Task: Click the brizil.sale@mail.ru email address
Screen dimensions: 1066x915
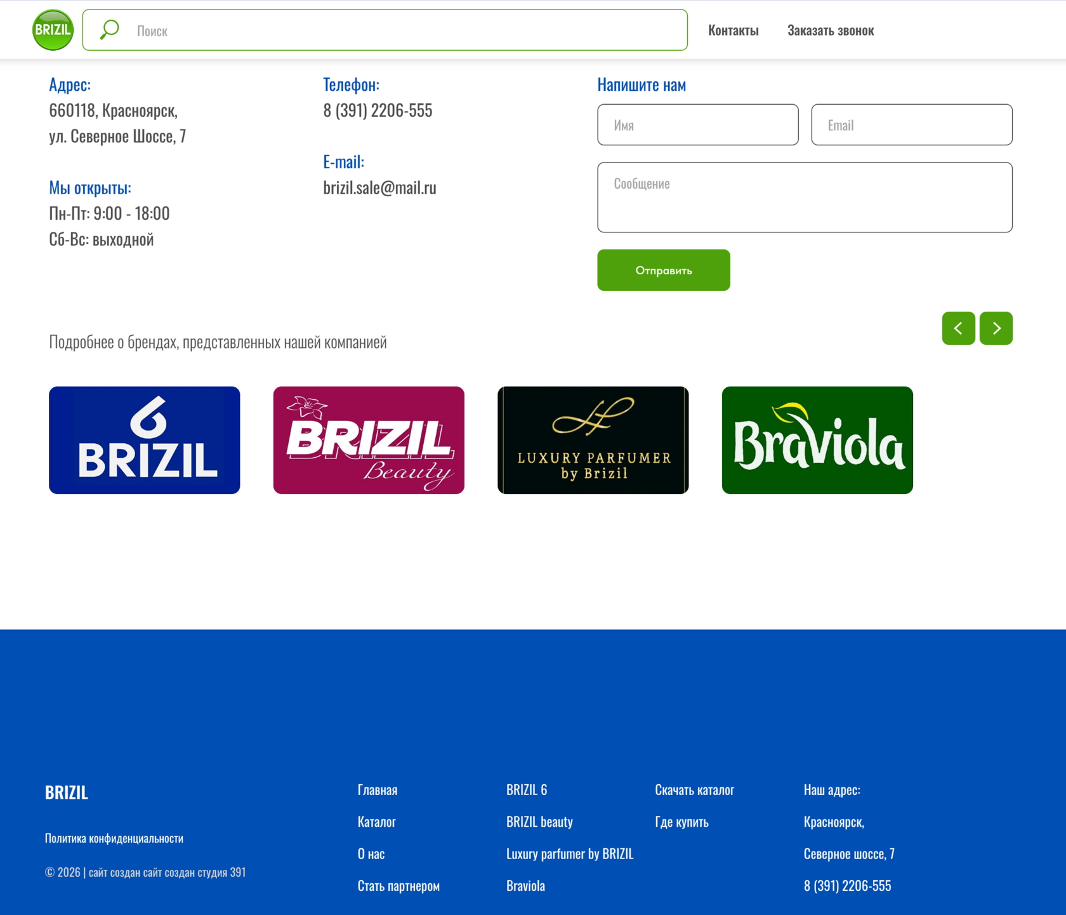Action: point(380,187)
